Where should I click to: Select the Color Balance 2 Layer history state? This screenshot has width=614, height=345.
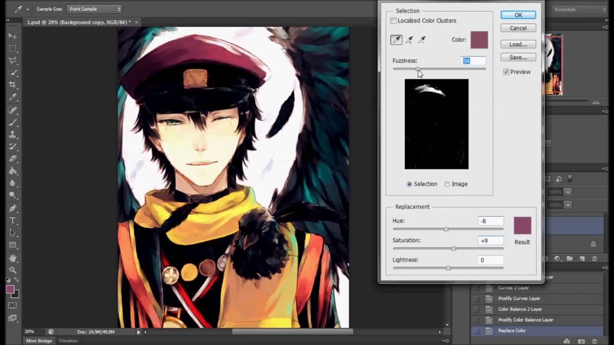tap(537, 309)
